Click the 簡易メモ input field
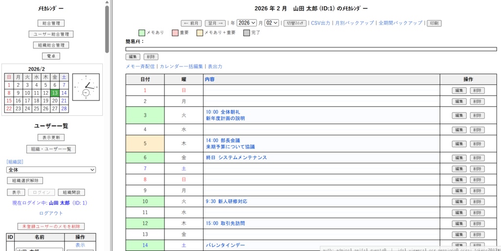 pos(311,49)
